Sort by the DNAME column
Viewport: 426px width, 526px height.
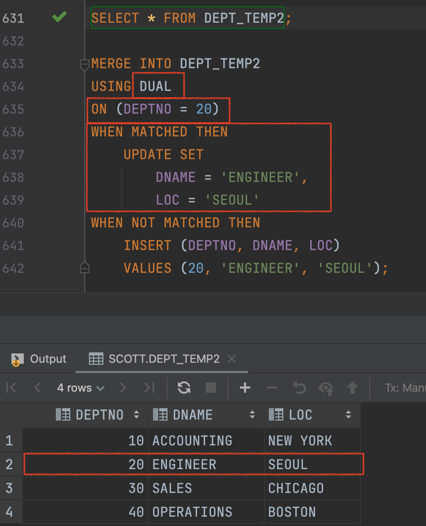252,414
